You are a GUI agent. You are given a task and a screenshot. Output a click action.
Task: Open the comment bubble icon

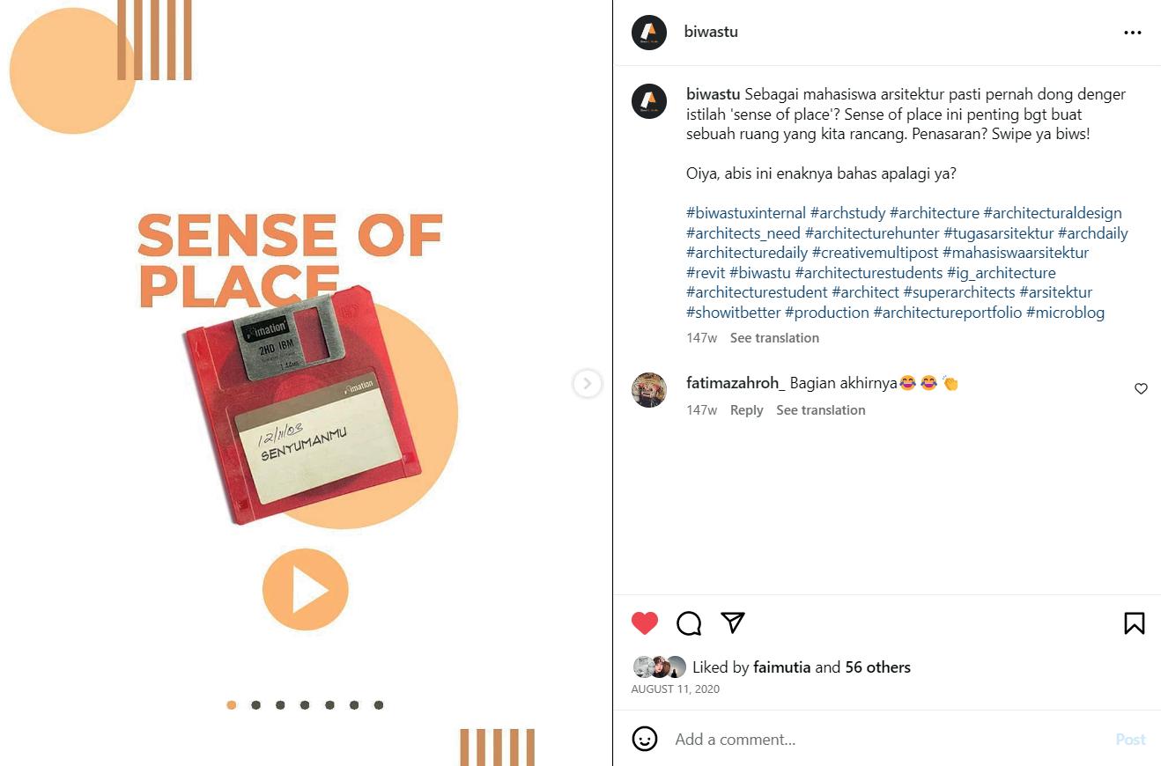point(689,623)
